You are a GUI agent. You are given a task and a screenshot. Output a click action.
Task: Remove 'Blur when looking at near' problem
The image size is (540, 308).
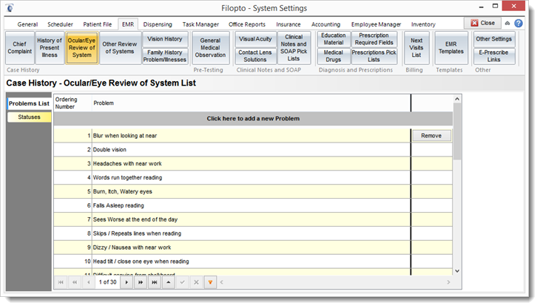coord(431,136)
